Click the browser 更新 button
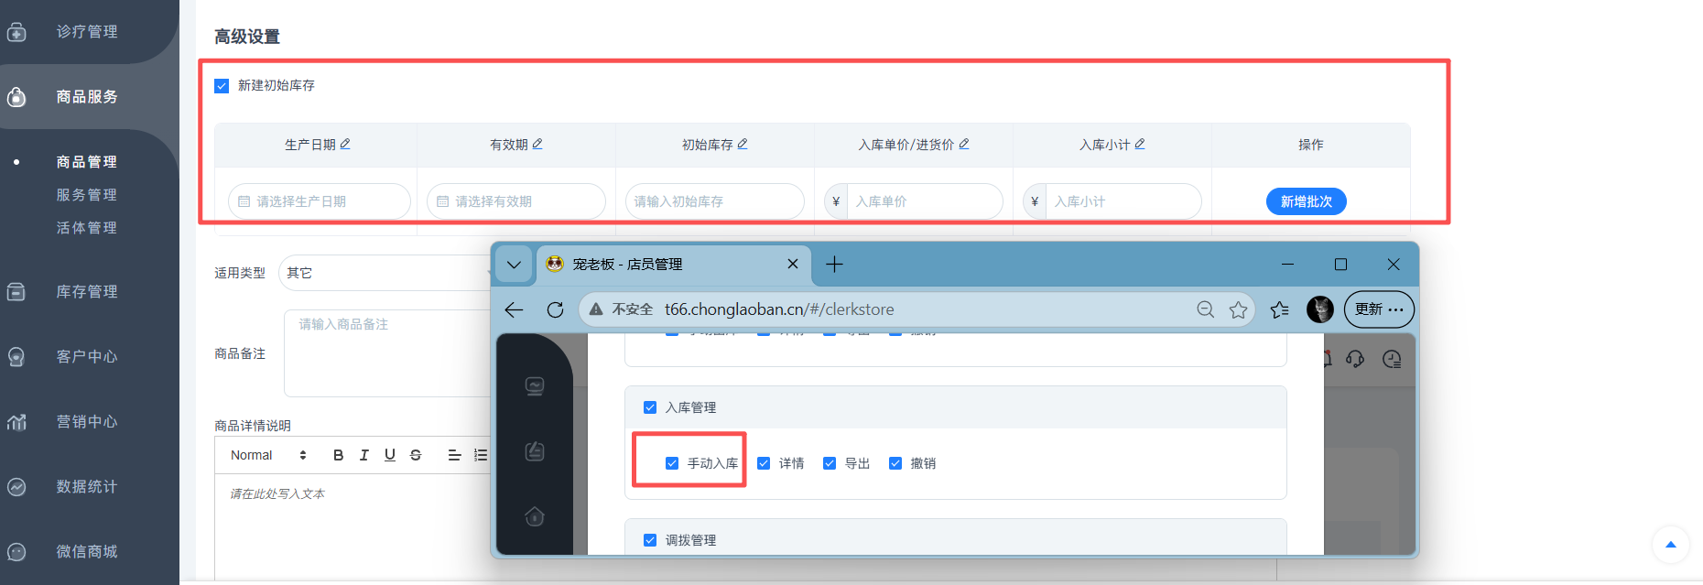Viewport: 1703px width, 585px height. (x=1378, y=309)
